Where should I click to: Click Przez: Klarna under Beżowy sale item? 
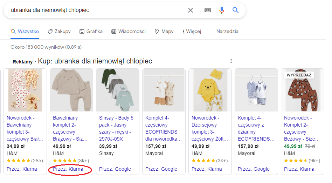click(x=299, y=169)
